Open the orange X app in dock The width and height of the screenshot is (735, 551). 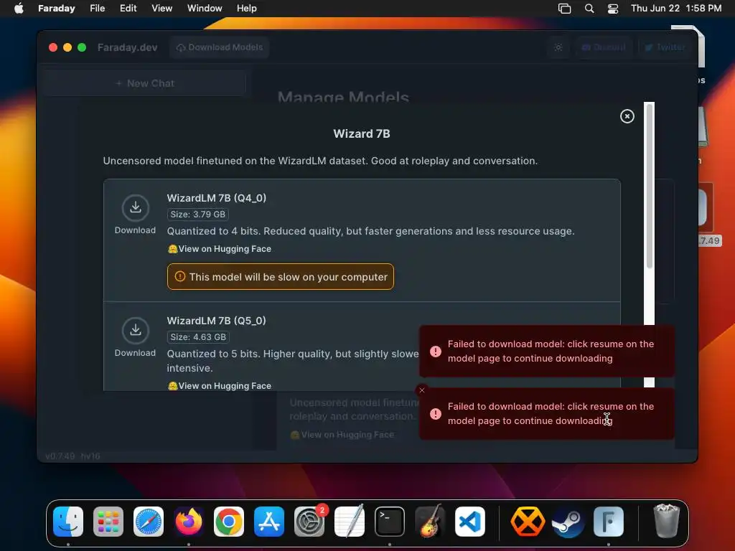(528, 522)
